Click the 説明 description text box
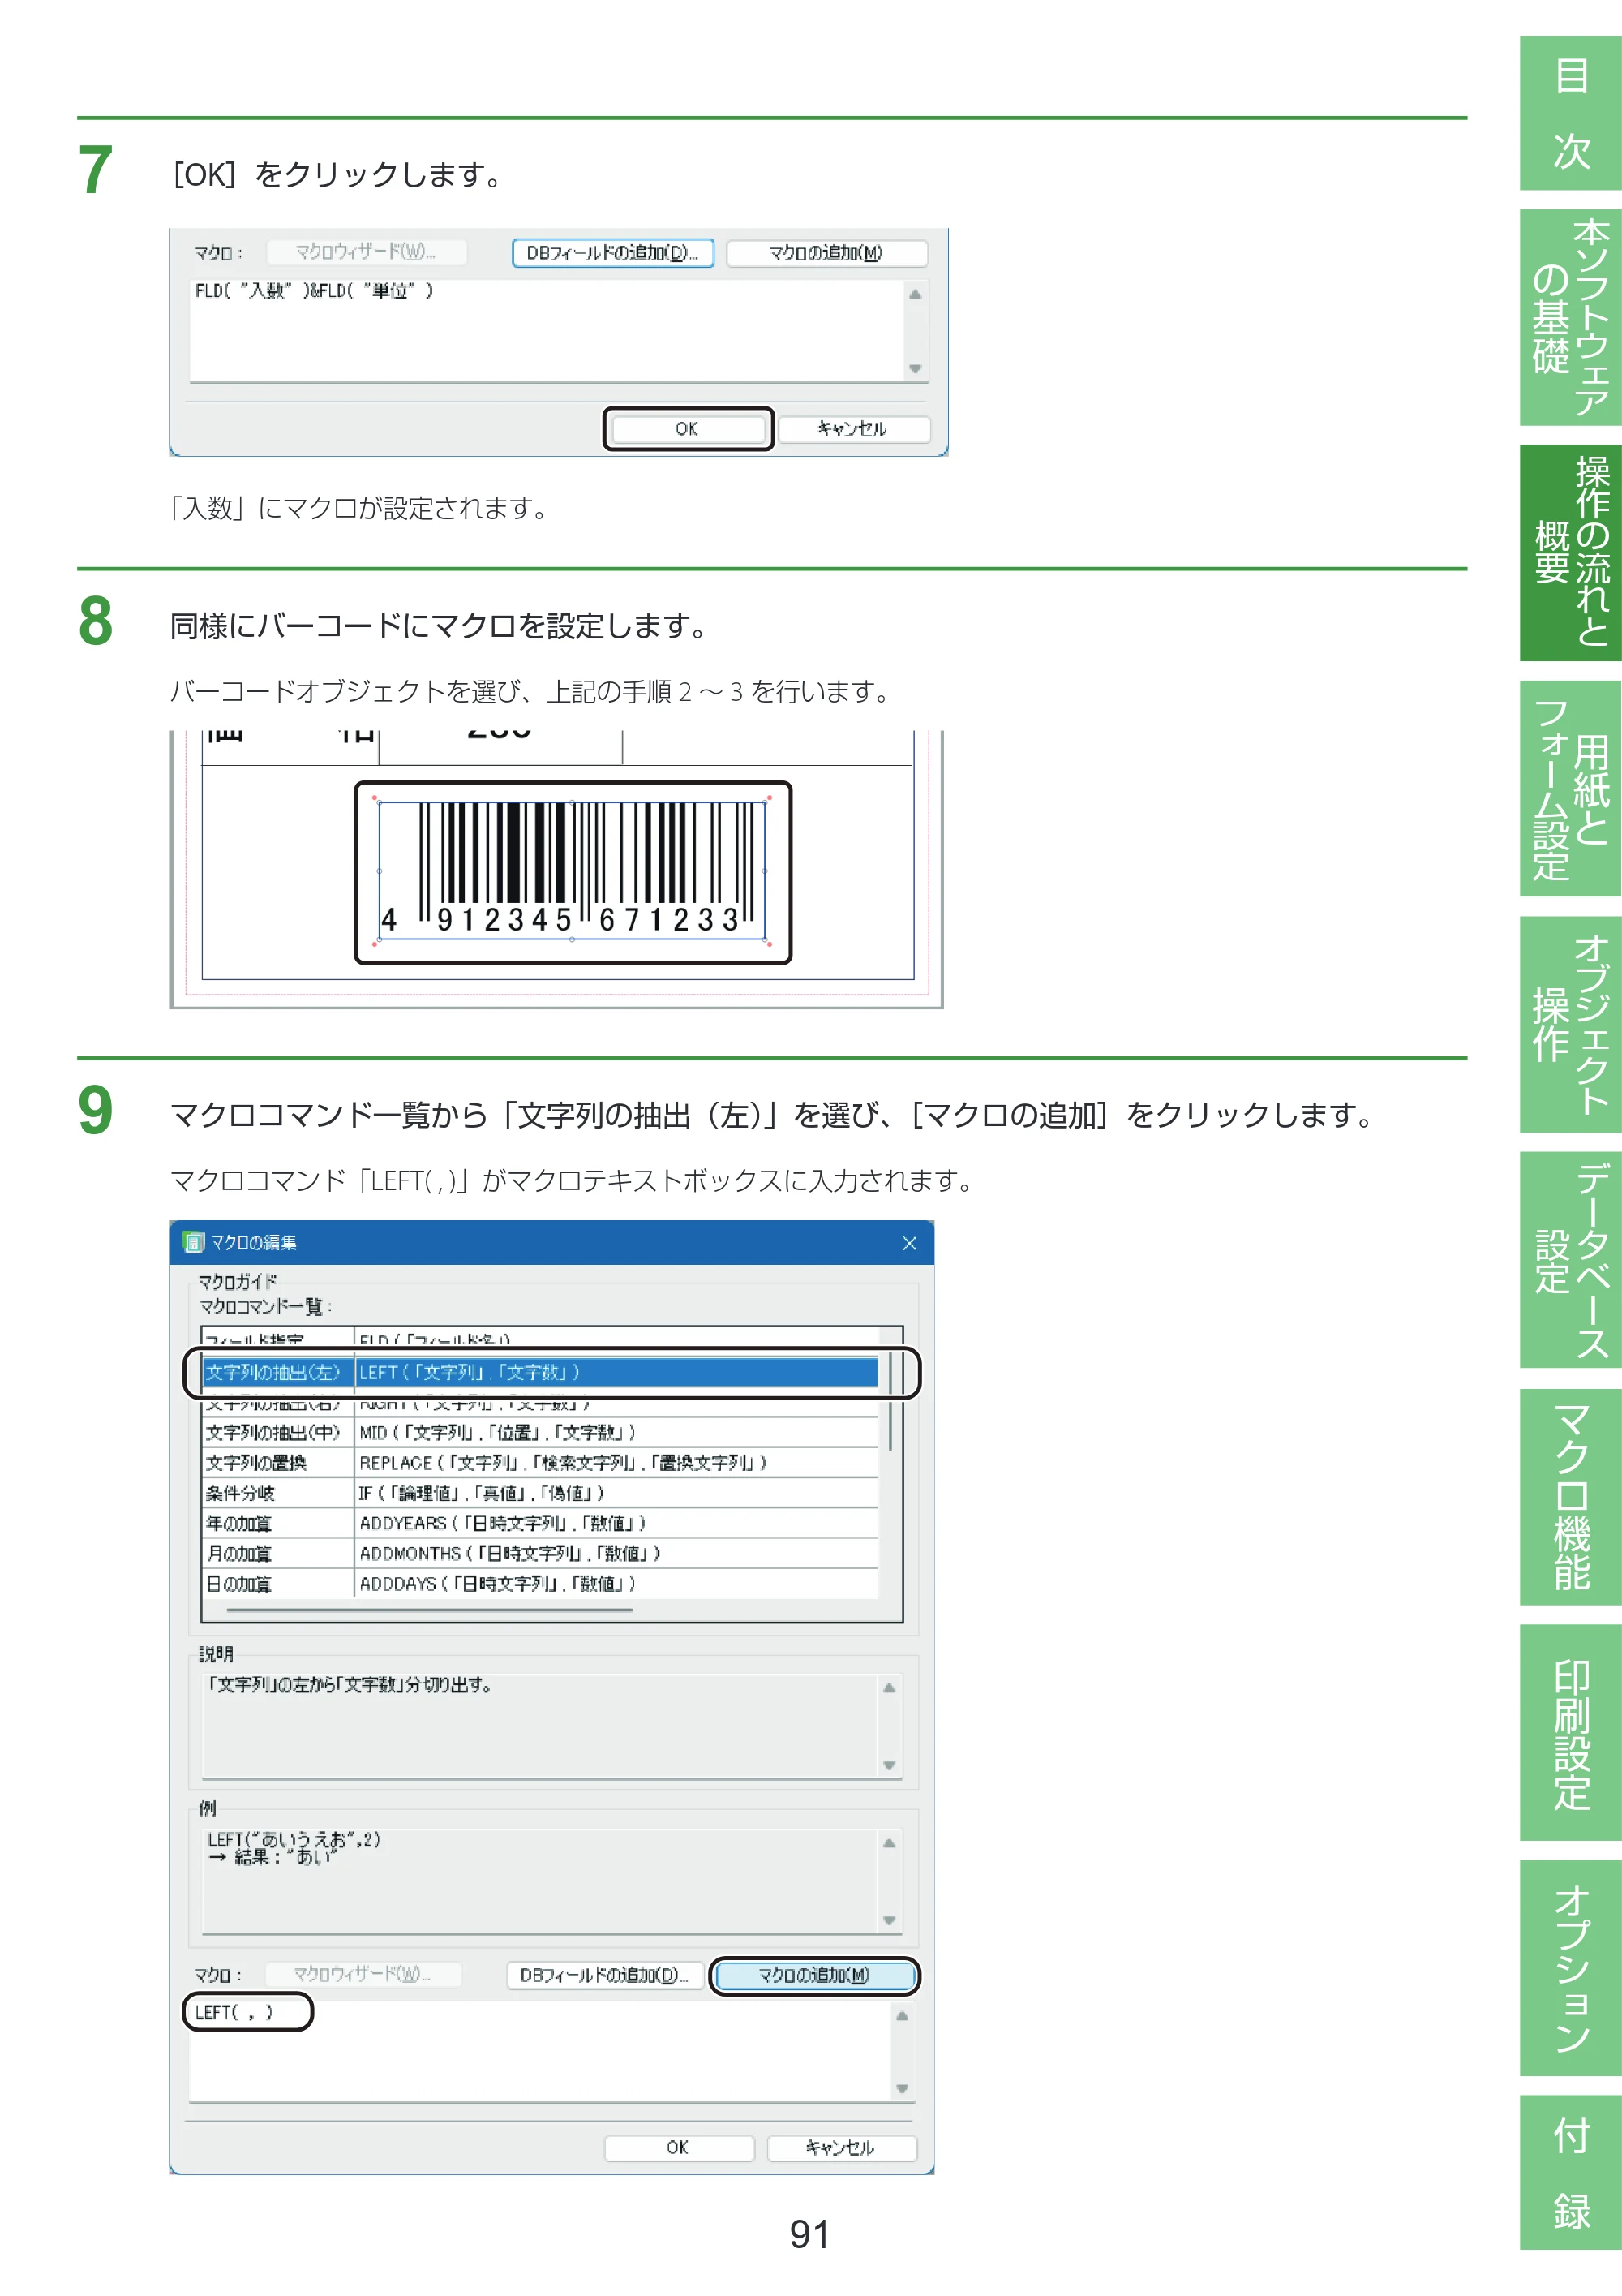The width and height of the screenshot is (1622, 2296). [542, 1726]
